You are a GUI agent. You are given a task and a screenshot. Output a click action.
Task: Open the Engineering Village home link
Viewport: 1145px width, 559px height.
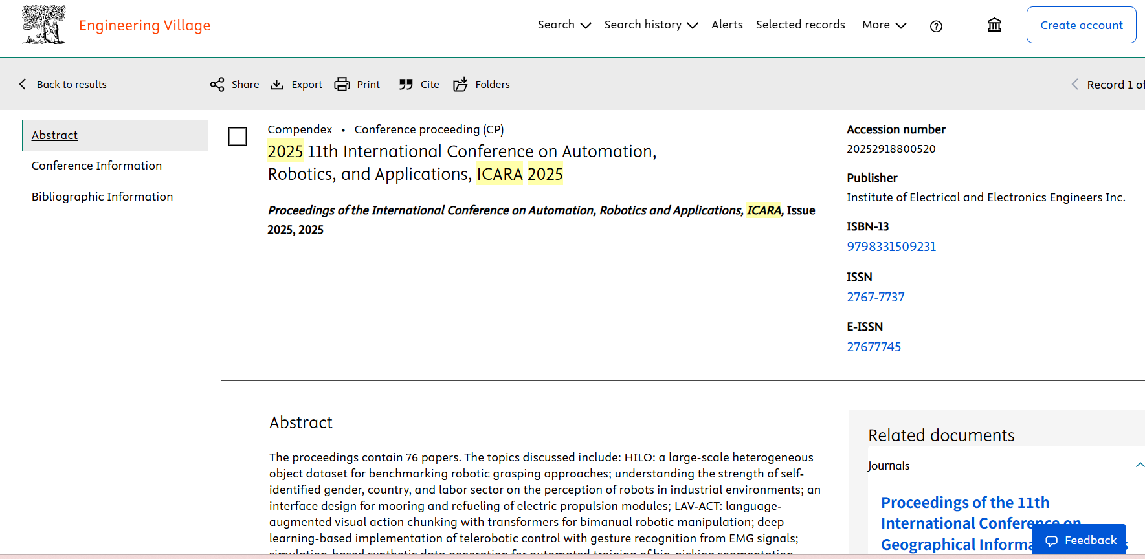click(144, 25)
